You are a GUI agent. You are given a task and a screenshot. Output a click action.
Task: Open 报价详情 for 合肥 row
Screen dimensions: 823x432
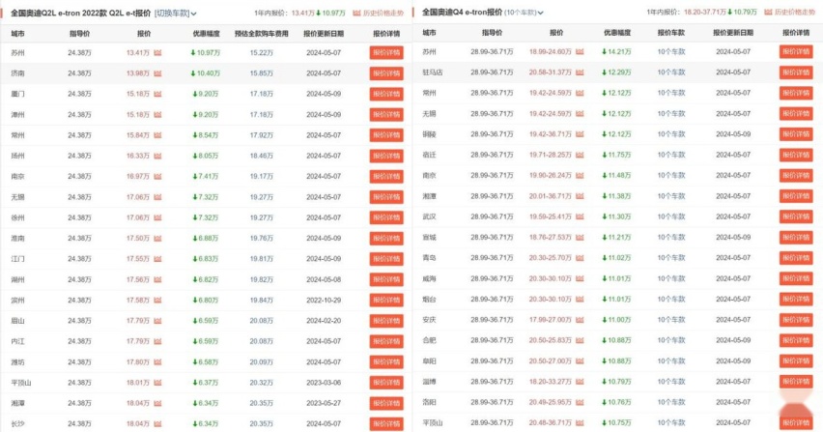(x=796, y=340)
